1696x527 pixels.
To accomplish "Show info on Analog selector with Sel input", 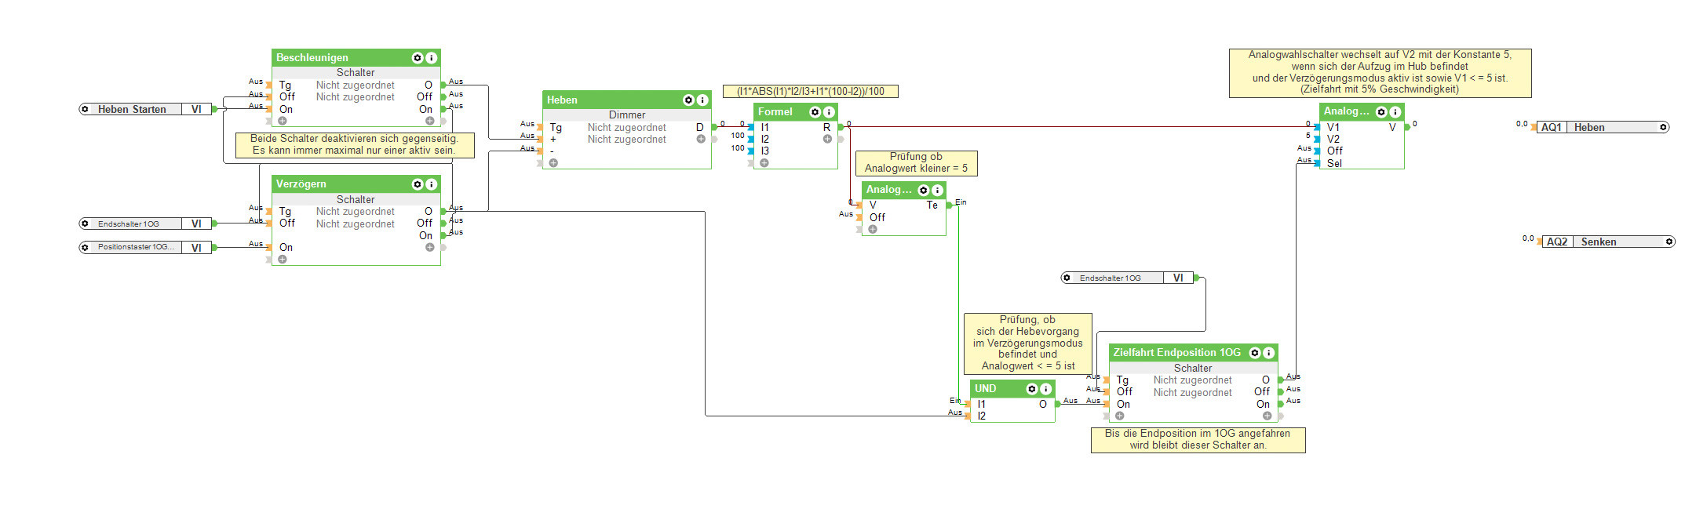I will (1395, 112).
